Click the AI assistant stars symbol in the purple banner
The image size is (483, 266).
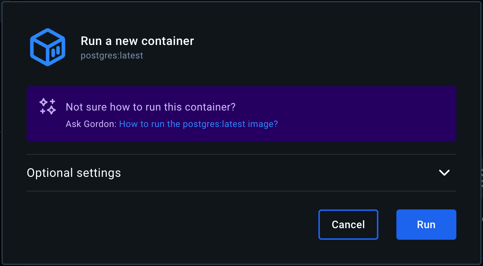(x=47, y=106)
